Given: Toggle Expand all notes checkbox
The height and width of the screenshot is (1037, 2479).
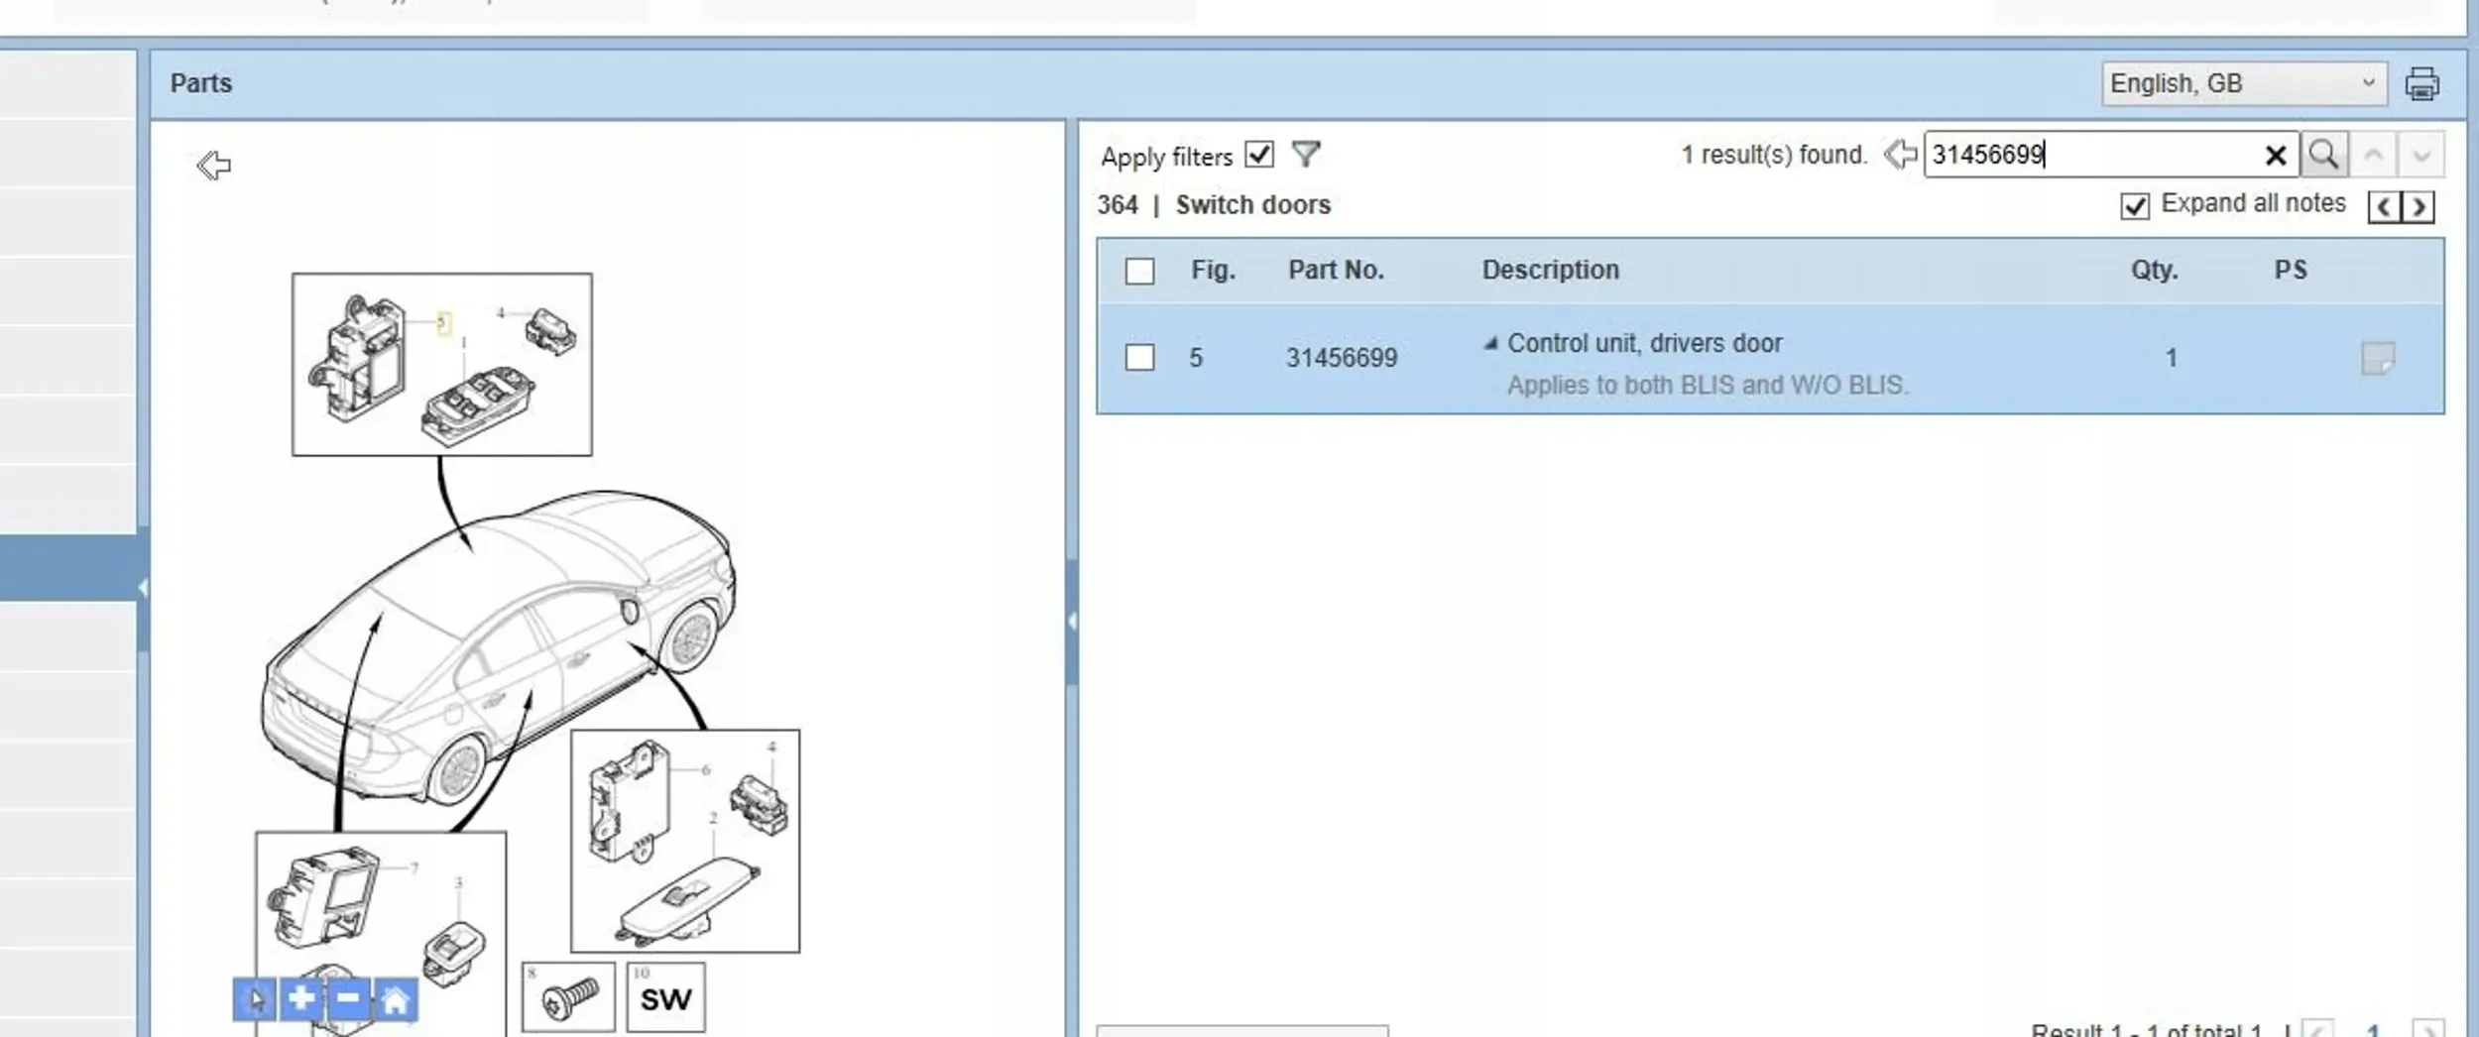Looking at the screenshot, I should [2135, 206].
